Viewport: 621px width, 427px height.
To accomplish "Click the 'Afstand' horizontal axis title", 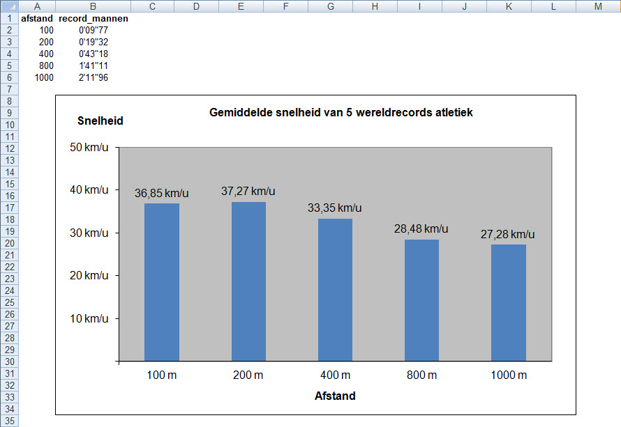I will tap(336, 396).
